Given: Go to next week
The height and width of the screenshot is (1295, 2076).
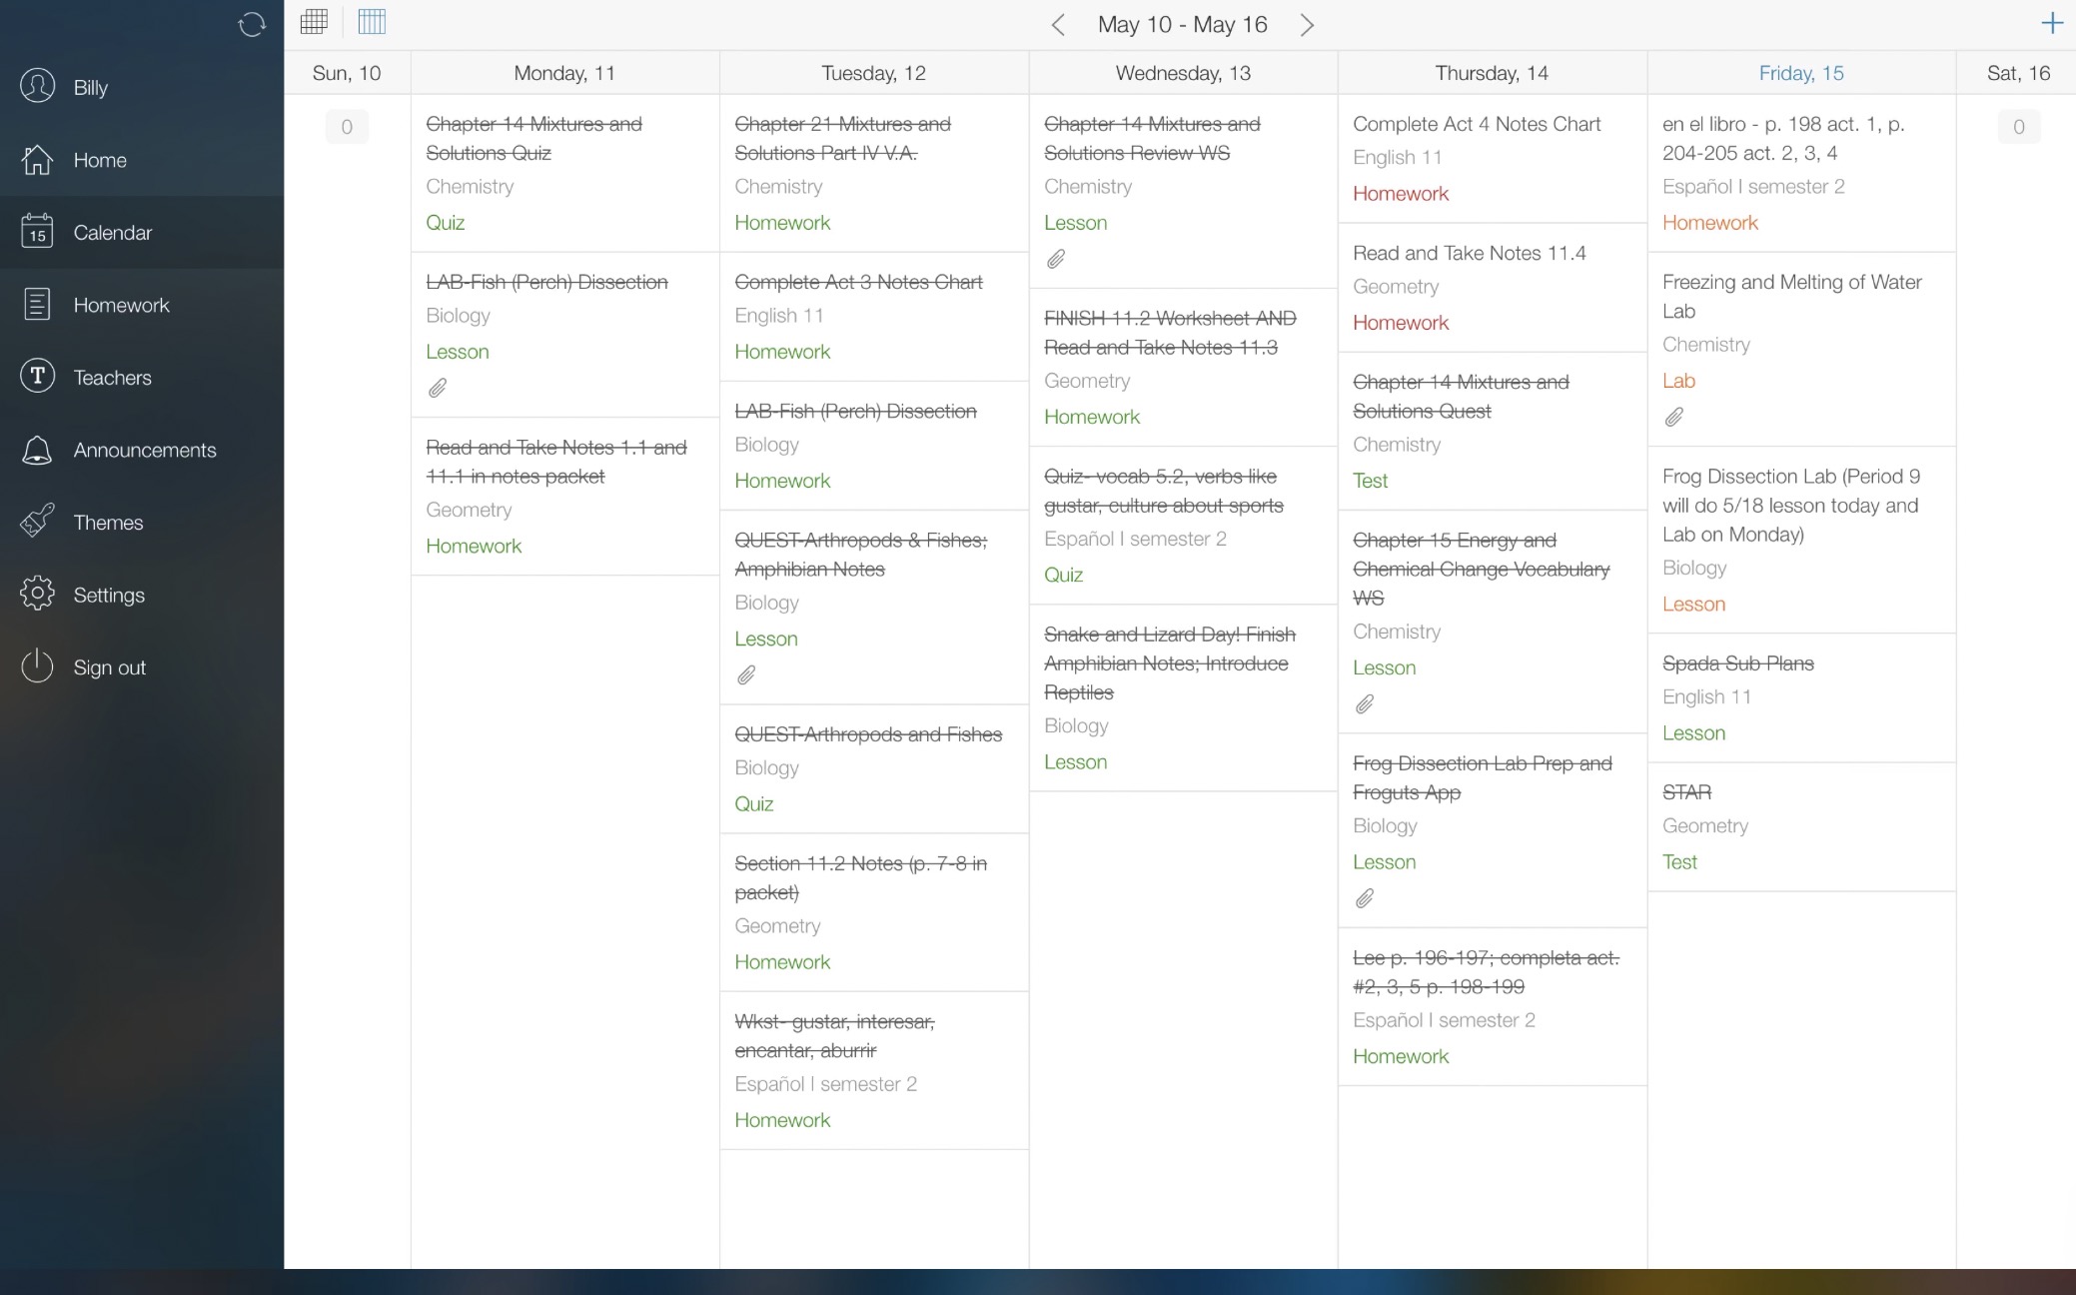Looking at the screenshot, I should [x=1307, y=25].
